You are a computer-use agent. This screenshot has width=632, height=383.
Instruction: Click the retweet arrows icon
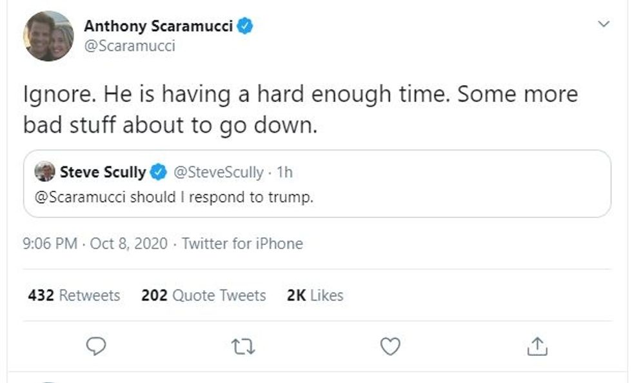point(243,348)
